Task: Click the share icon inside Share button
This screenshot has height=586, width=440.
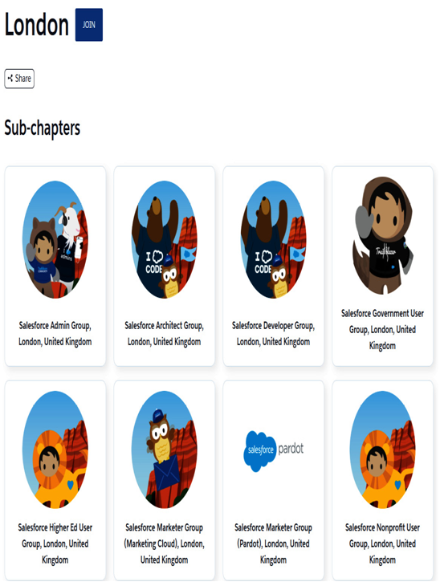Action: (10, 79)
